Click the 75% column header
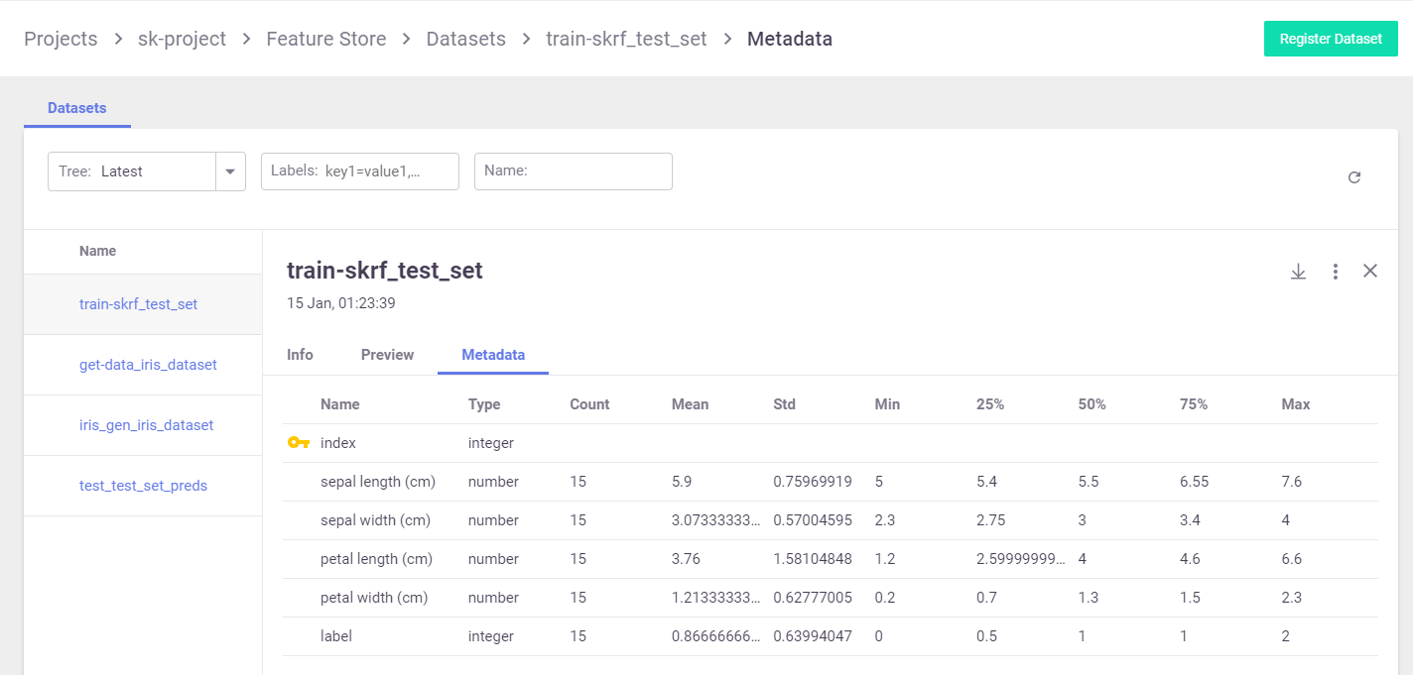Image resolution: width=1413 pixels, height=675 pixels. pyautogui.click(x=1194, y=404)
